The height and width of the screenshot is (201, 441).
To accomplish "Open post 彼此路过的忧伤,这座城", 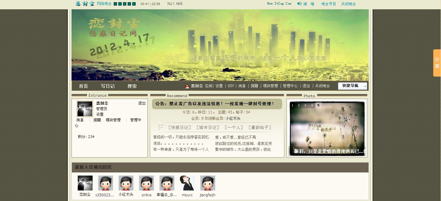I will point(244,143).
